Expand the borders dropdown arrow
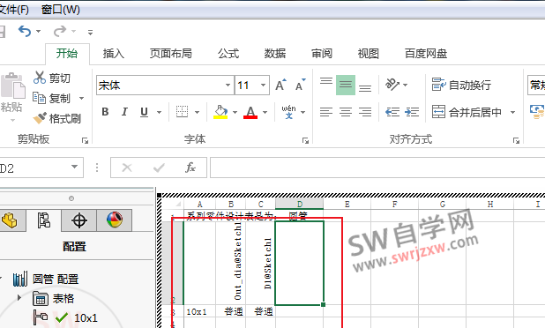The height and width of the screenshot is (328, 545). [197, 112]
